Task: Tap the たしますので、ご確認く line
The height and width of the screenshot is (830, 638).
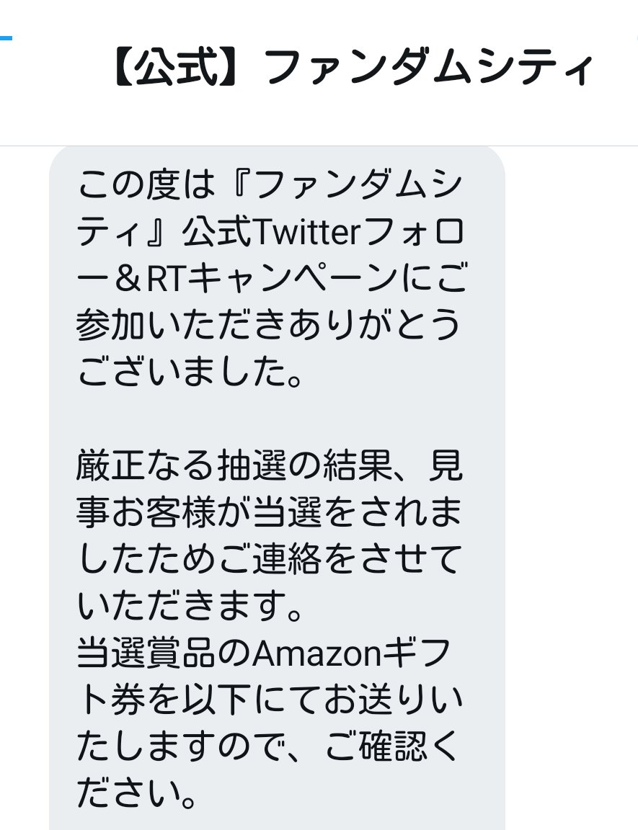Action: point(267,746)
